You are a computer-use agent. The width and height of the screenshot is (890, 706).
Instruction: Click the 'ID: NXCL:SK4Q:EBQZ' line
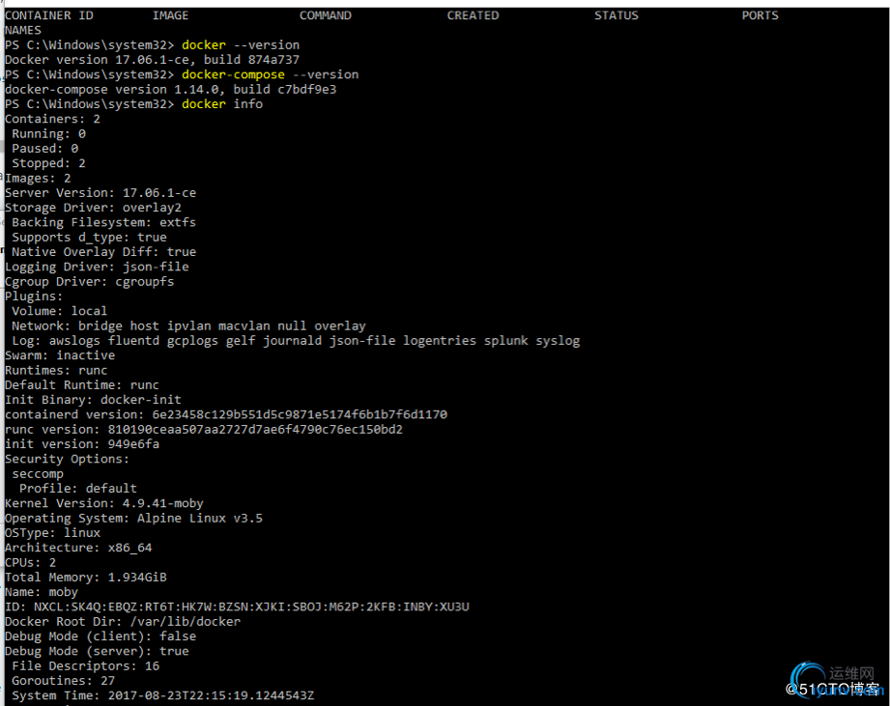(x=238, y=607)
